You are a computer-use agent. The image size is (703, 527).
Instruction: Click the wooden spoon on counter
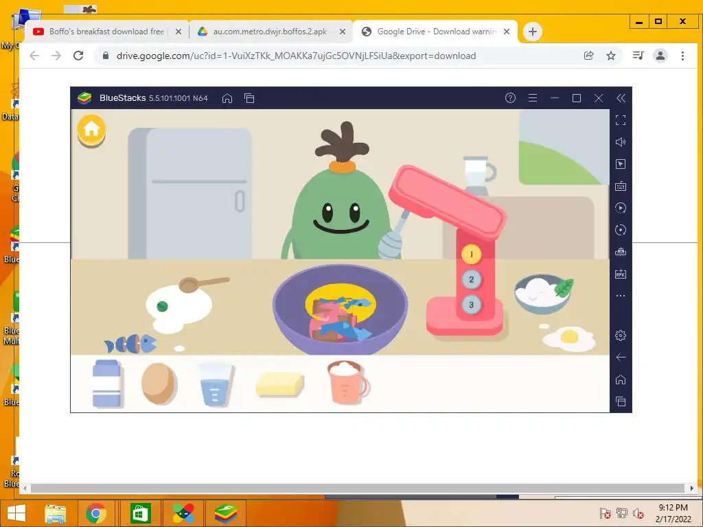(203, 283)
